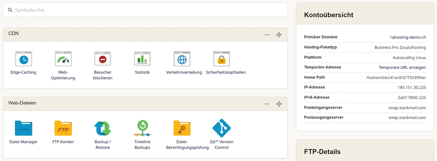Image resolution: width=437 pixels, height=161 pixels.
Task: Click the Web-Dateien panel title
Action: click(22, 103)
